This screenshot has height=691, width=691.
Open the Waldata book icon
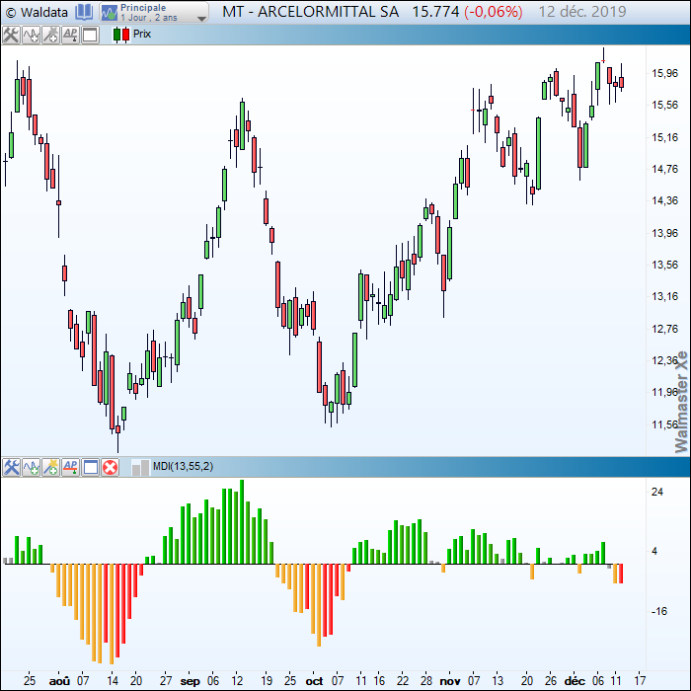click(x=84, y=12)
